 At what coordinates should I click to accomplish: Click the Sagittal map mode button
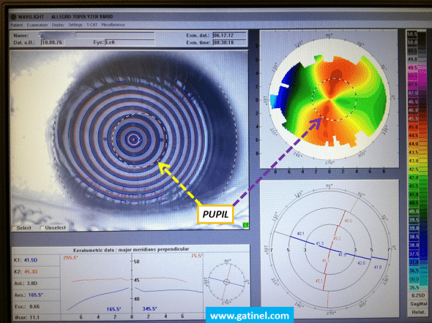click(x=418, y=304)
